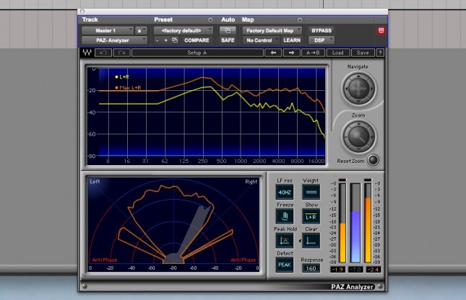Click the LEARN button
The image size is (466, 300).
[x=292, y=40]
